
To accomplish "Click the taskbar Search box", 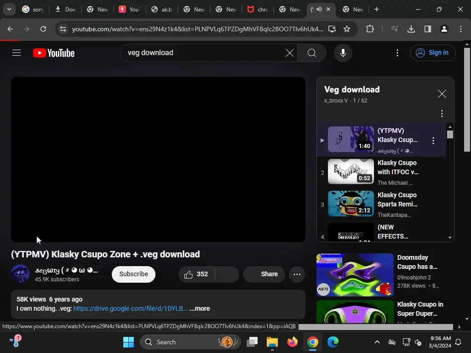I will pyautogui.click(x=190, y=342).
